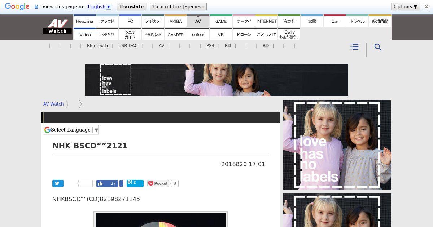Close the Google translate bar
Image resolution: width=433 pixels, height=227 pixels.
[x=427, y=6]
